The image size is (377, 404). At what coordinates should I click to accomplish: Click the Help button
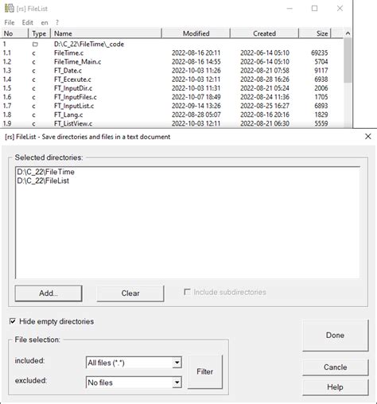(336, 387)
